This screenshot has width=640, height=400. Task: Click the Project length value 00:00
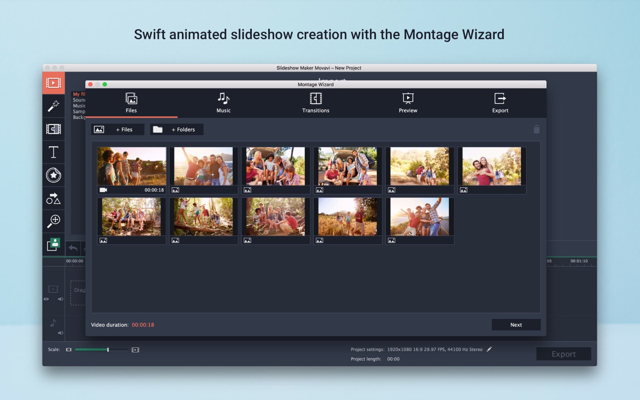click(393, 359)
